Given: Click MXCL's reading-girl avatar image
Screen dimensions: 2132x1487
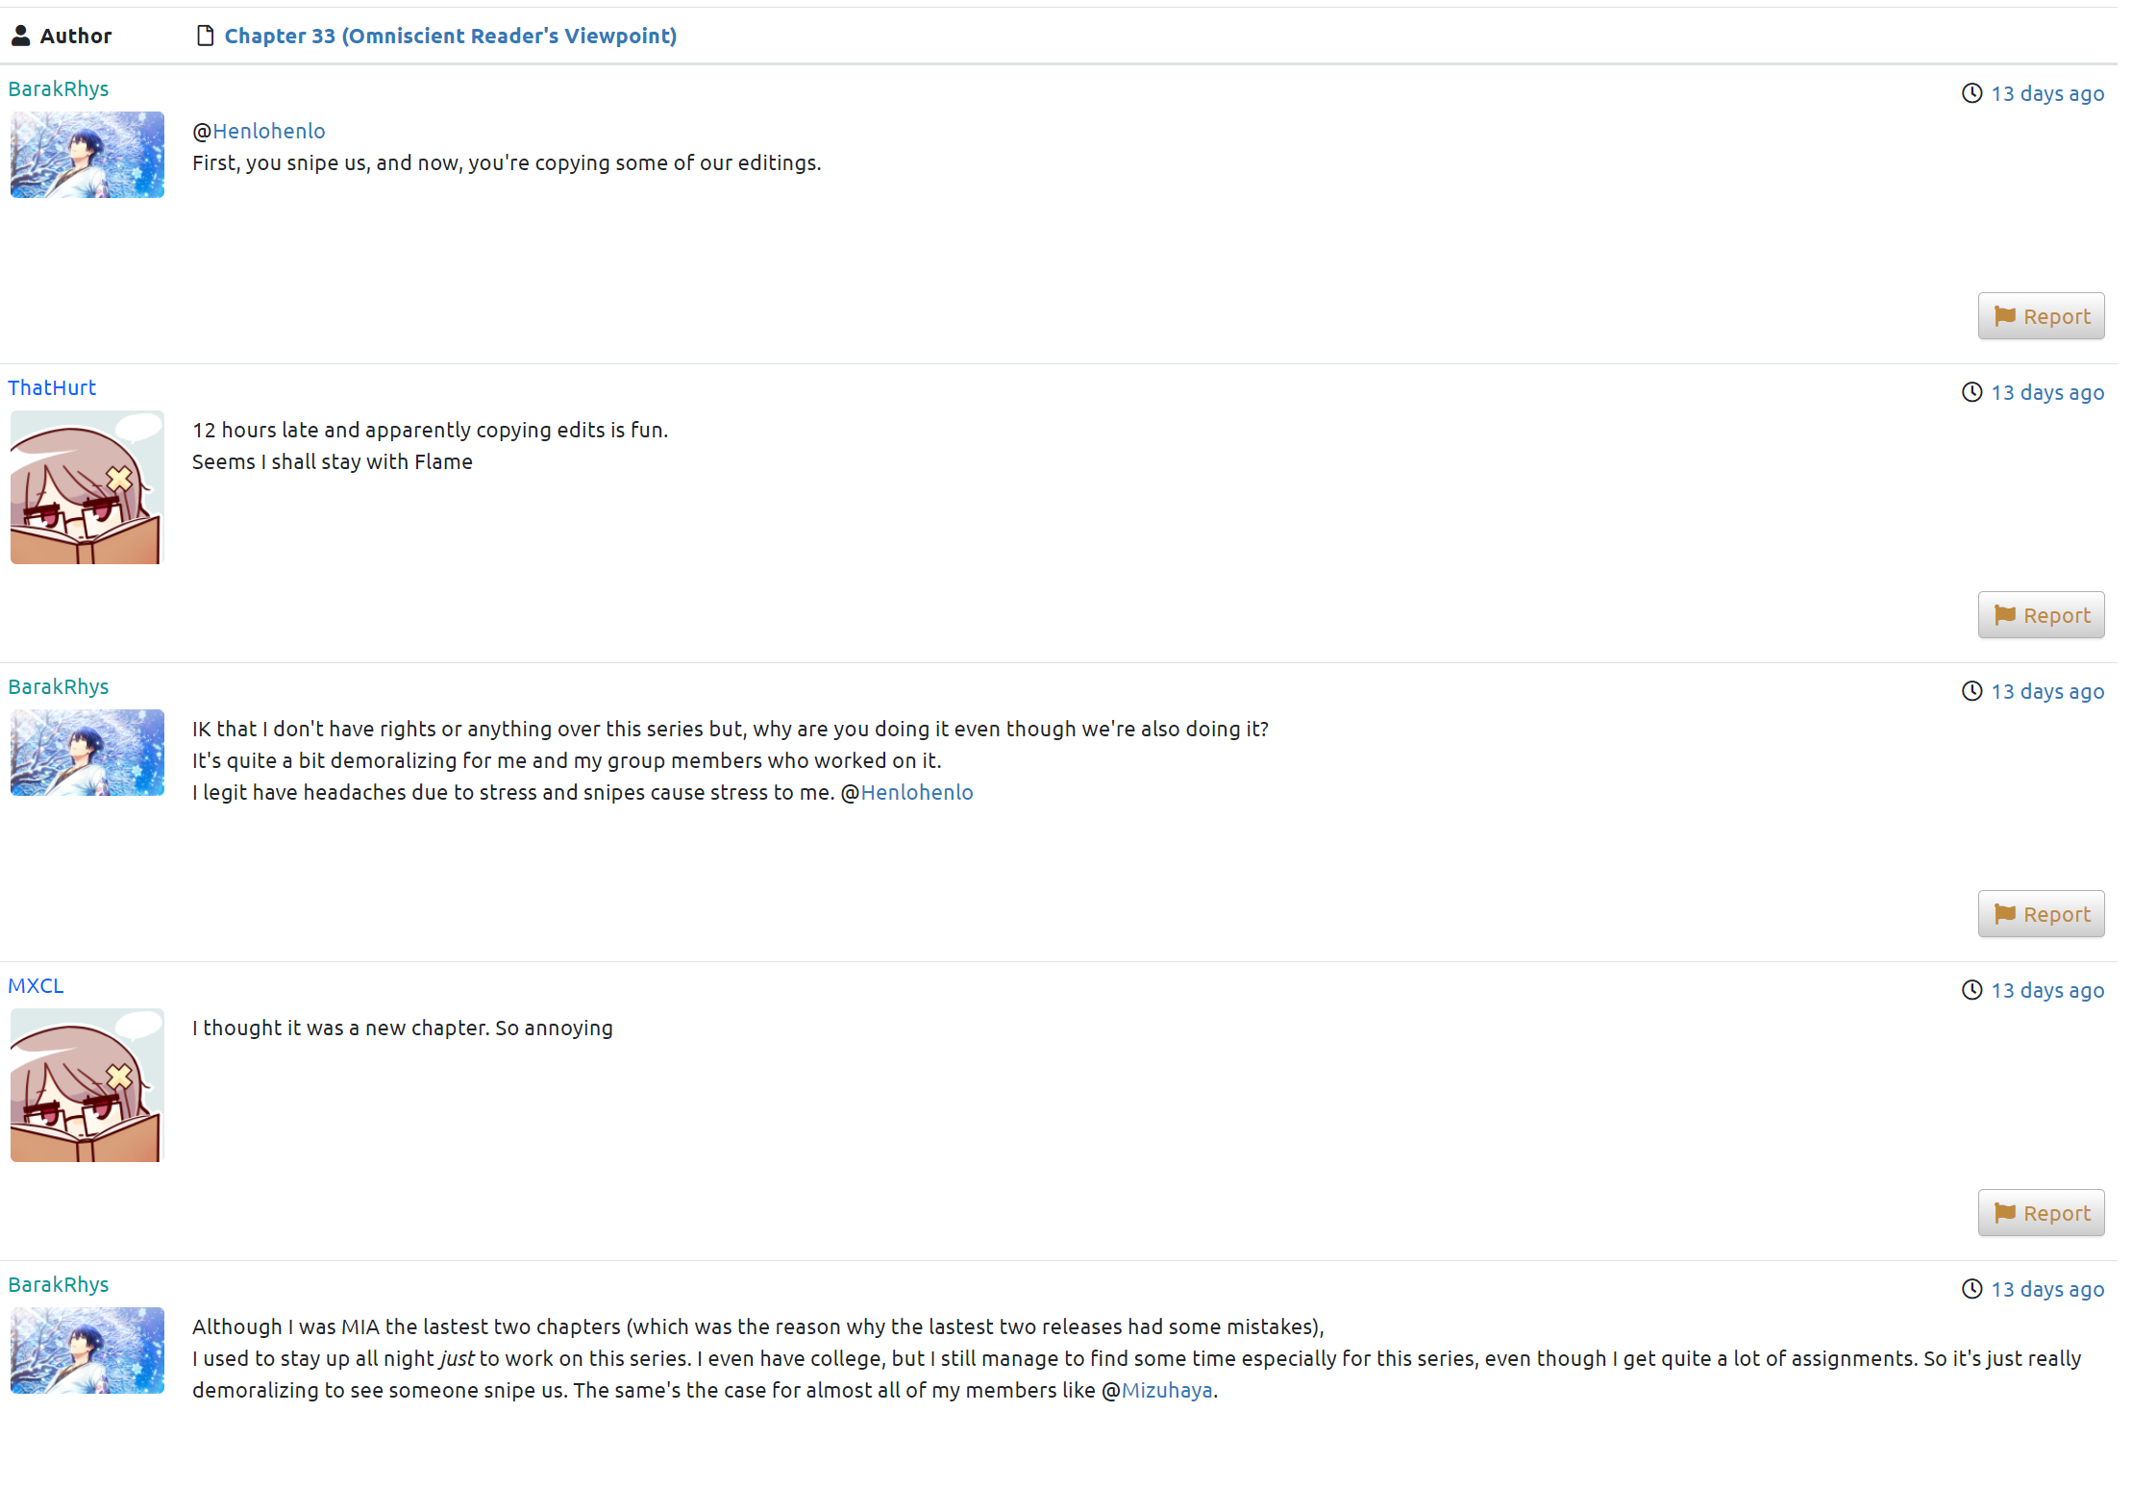Looking at the screenshot, I should pyautogui.click(x=87, y=1085).
